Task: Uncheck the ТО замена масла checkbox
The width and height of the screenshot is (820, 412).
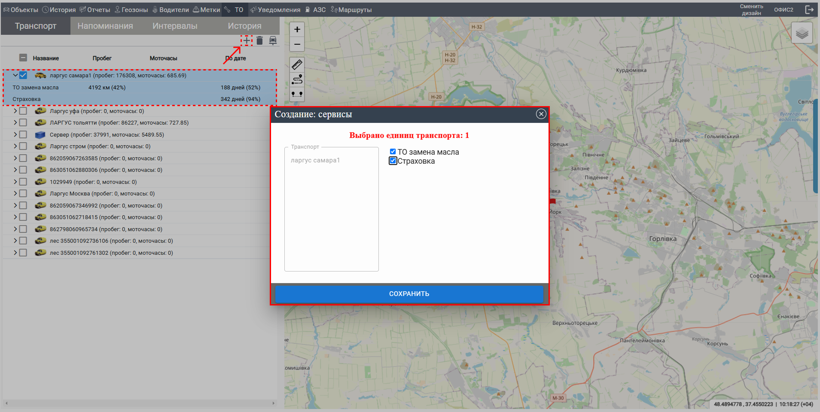Action: (393, 152)
